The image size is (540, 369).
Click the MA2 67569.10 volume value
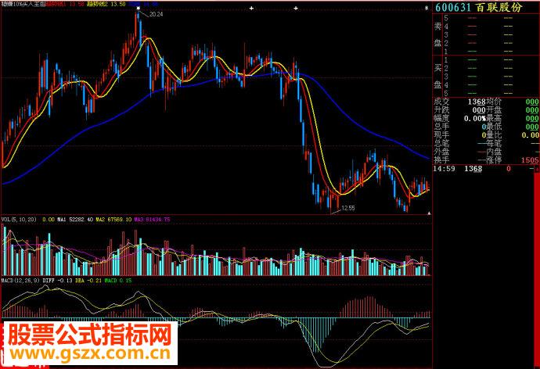point(113,220)
